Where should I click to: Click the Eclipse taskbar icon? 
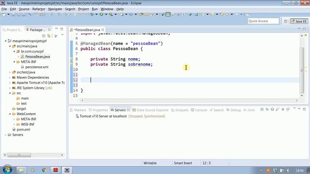click(x=67, y=170)
